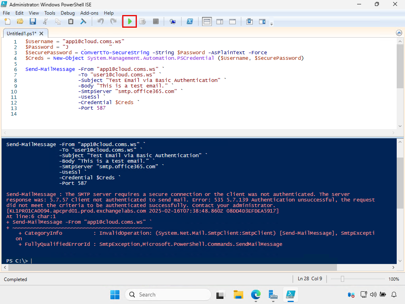This screenshot has height=304, width=405.
Task: Open a script file with folder icon
Action: pyautogui.click(x=20, y=21)
